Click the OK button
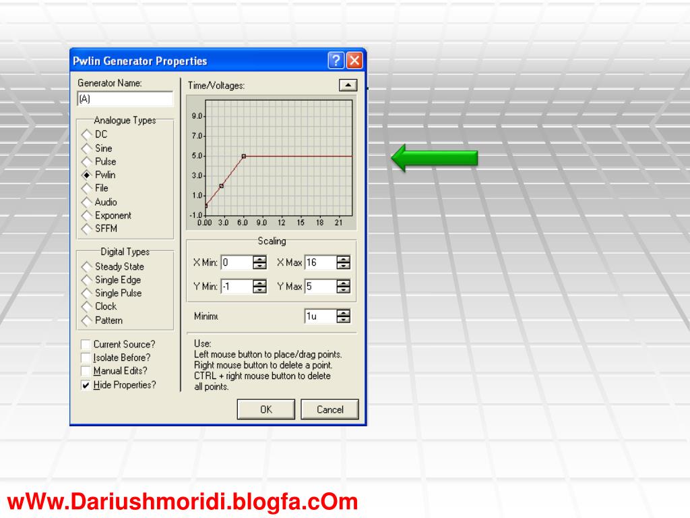 [265, 409]
